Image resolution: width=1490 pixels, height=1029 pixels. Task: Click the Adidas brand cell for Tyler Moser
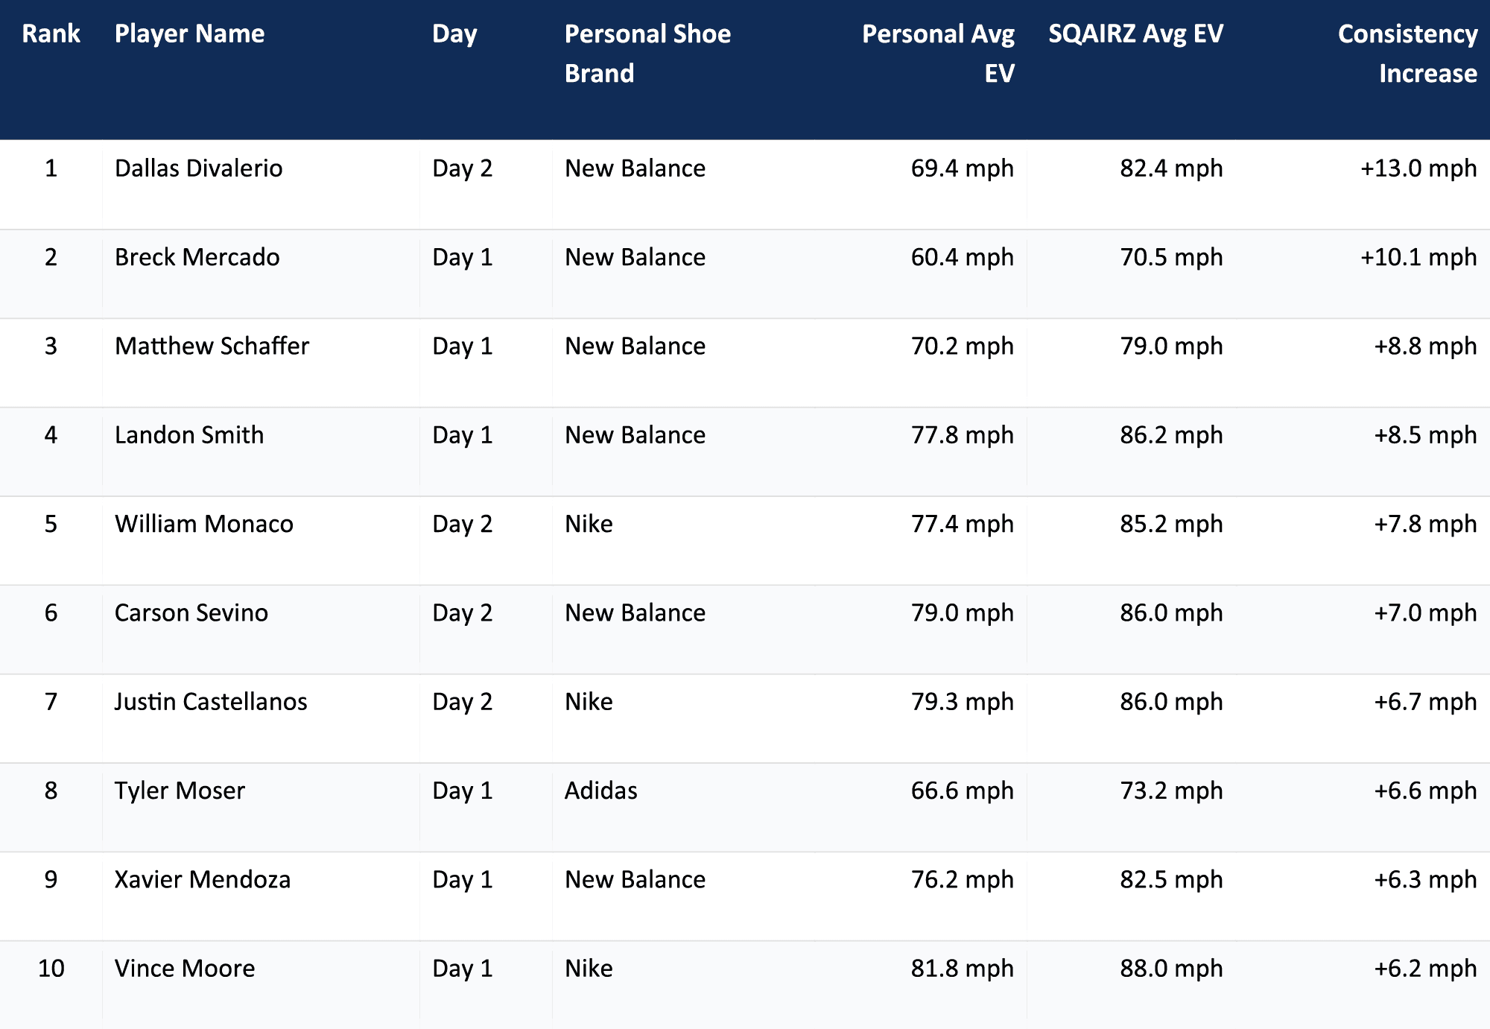(600, 791)
